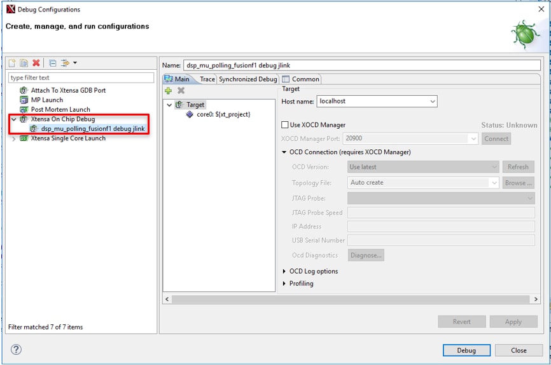
Task: Expand the Xtensa Single Core Launch node
Action: (x=14, y=138)
